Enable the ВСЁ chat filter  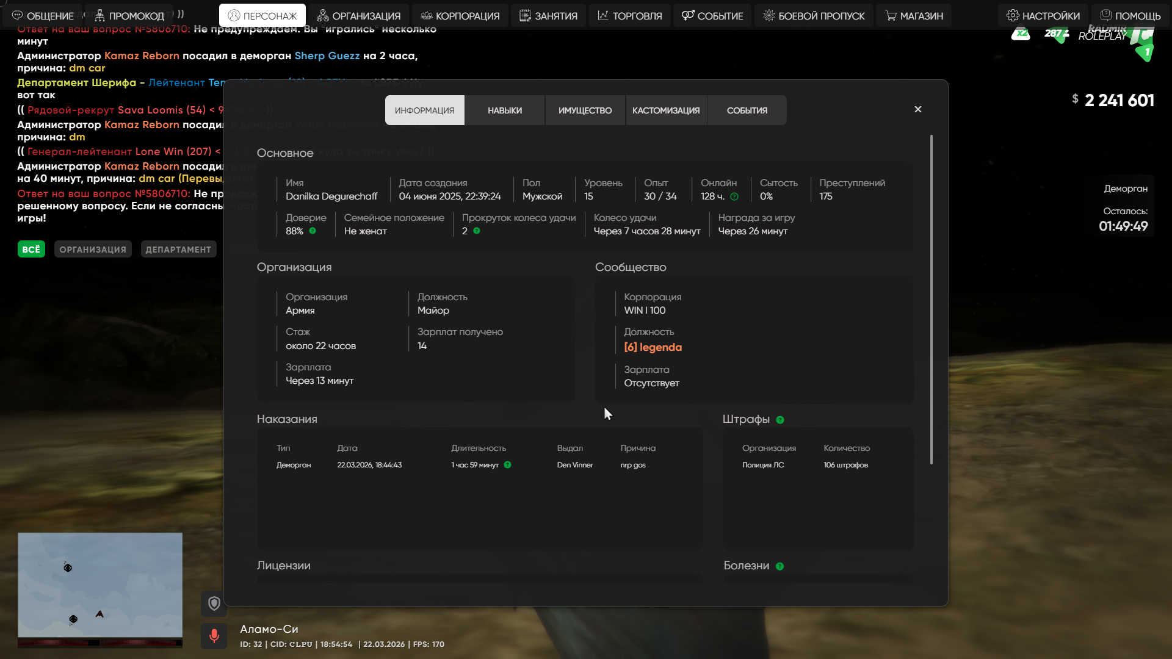coord(31,249)
